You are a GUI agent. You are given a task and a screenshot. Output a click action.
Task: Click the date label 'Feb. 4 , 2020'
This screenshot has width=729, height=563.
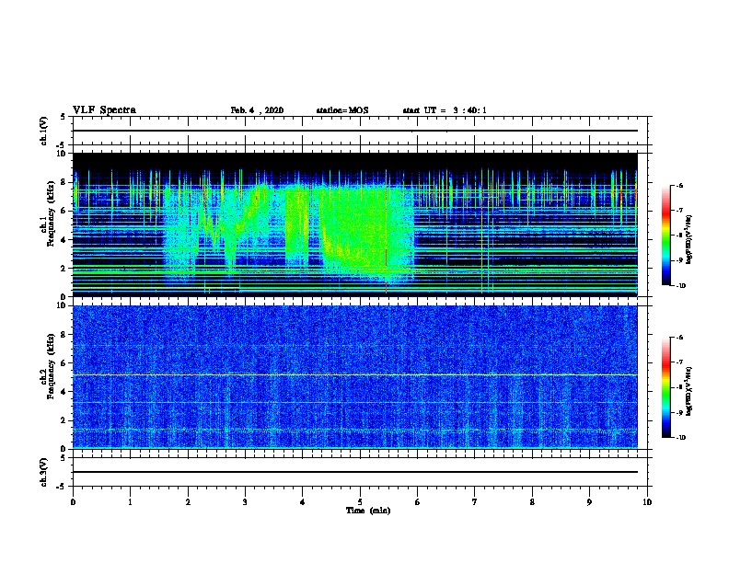tap(257, 110)
